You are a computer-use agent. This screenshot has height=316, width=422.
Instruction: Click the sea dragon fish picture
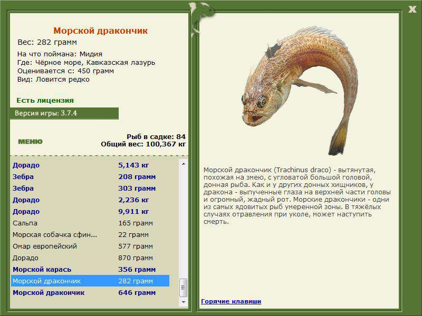click(295, 95)
